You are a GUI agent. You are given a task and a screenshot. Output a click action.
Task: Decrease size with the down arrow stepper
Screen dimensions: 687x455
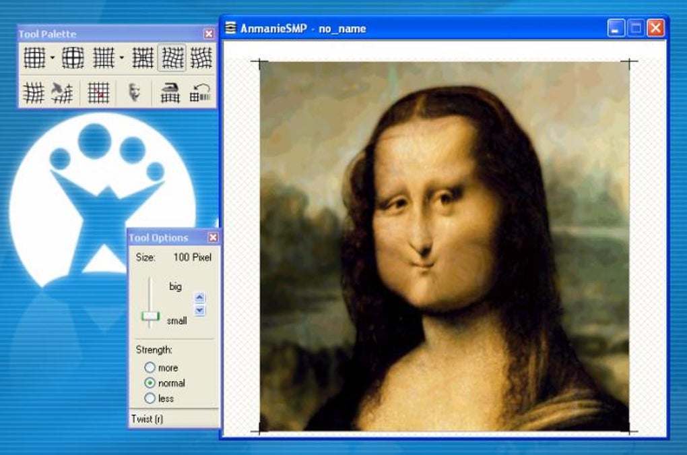coord(199,310)
